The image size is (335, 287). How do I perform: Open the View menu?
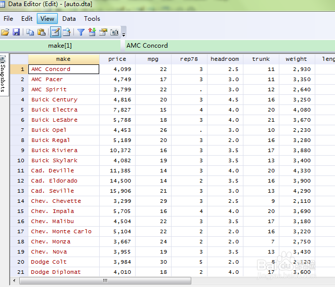[47, 19]
